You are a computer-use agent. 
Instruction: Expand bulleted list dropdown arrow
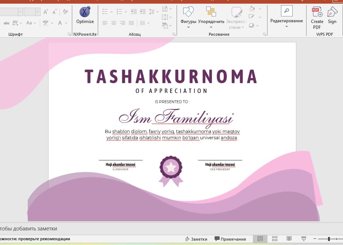click(111, 12)
